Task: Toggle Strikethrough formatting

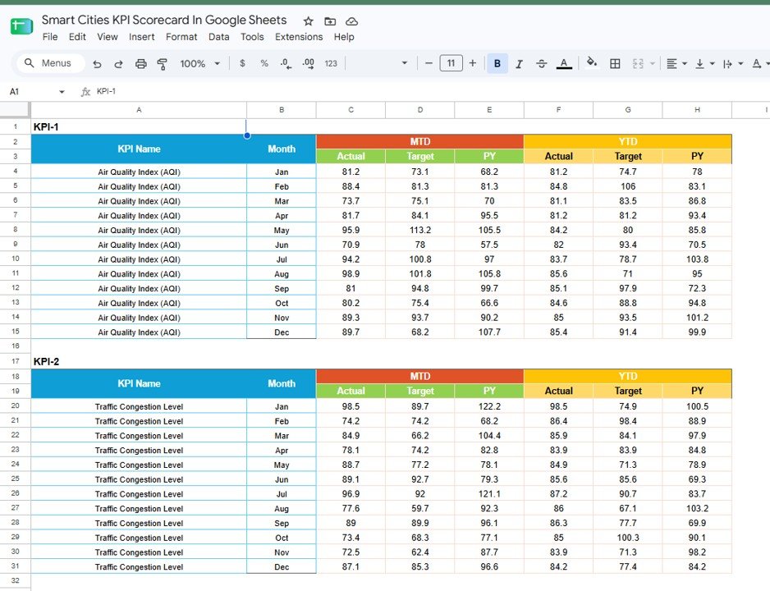Action: 541,64
